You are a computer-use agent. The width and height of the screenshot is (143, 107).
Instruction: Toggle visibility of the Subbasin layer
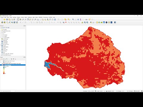[2, 64]
